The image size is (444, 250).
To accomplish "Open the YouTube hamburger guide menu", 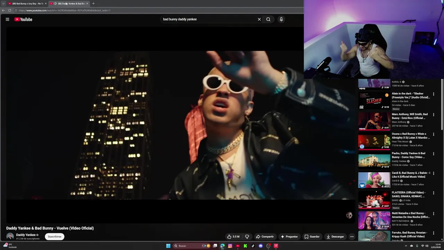I will 7,19.
